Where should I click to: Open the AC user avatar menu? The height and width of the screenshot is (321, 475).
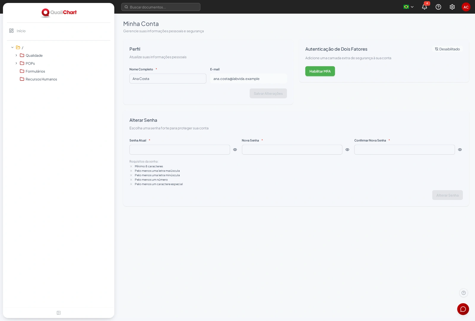click(466, 7)
